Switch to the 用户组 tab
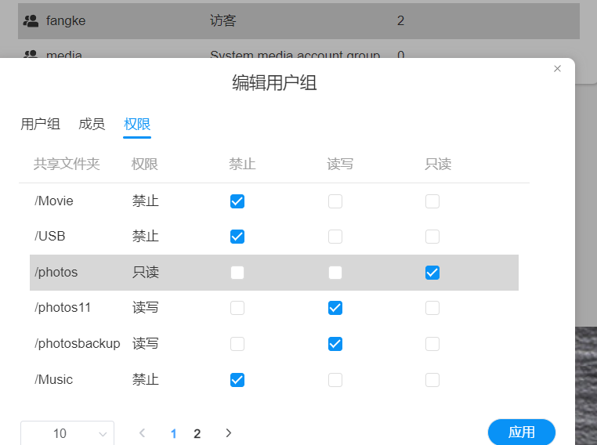597x445 pixels. click(x=40, y=124)
